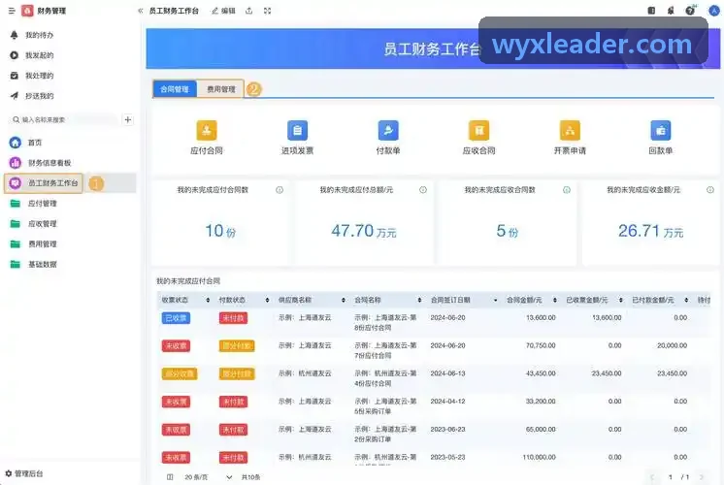724x485 pixels.
Task: Click the date 2024-04-12
Action: 447,402
